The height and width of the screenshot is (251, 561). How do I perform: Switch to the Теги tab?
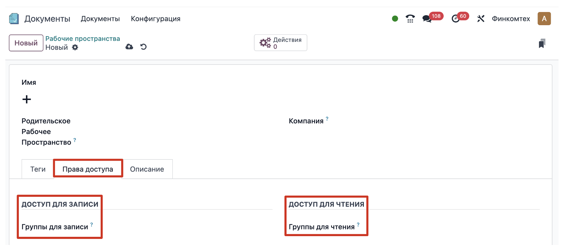38,169
